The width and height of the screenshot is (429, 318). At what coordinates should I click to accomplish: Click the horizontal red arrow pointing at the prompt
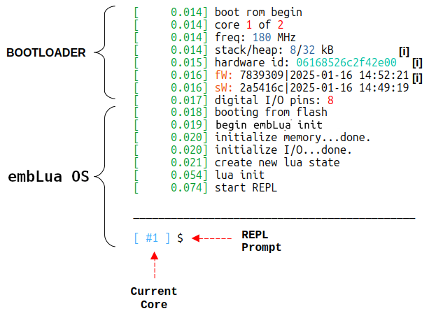tap(211, 238)
